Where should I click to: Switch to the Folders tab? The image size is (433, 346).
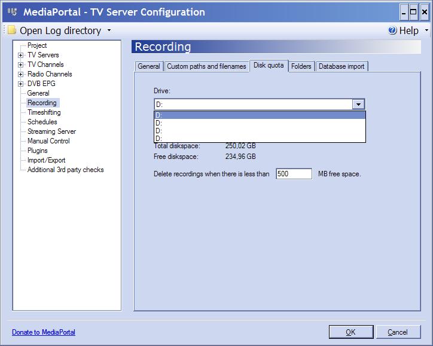pos(301,66)
